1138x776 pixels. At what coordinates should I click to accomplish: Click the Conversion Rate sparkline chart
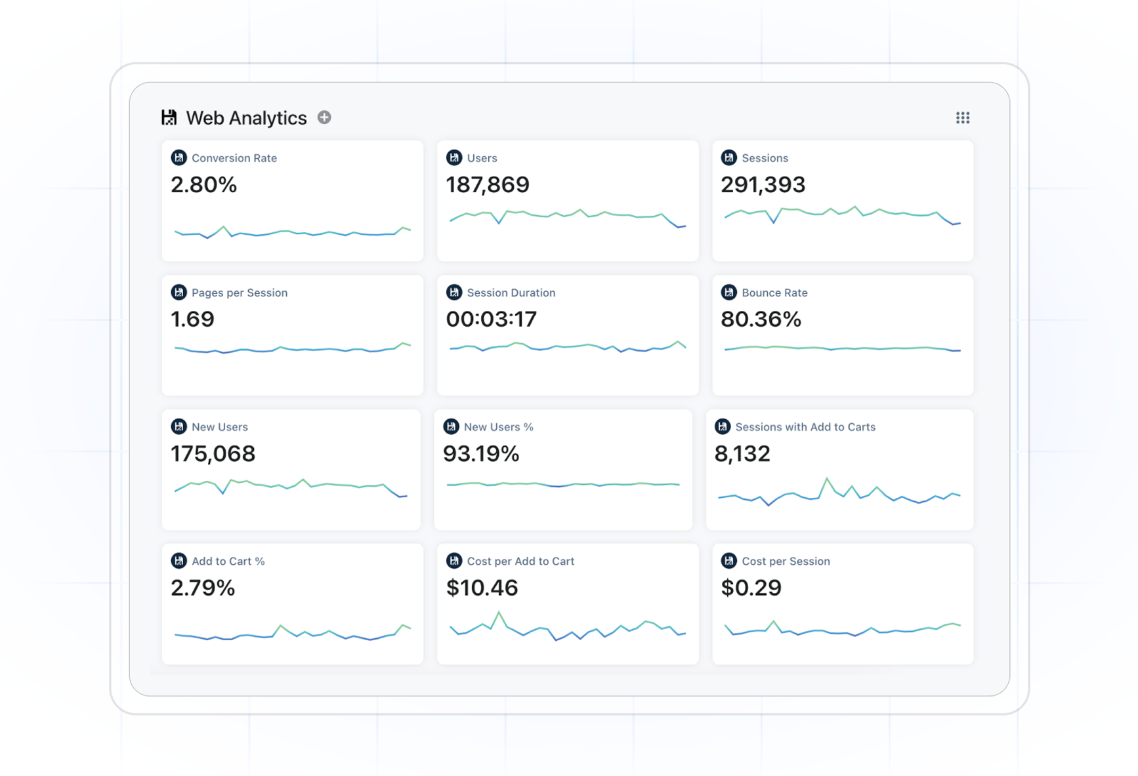point(293,232)
